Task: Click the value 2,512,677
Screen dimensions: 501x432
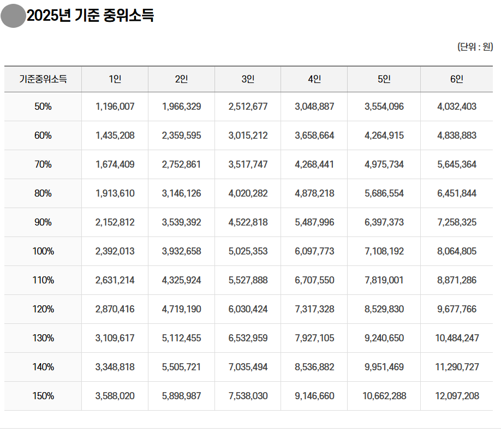Action: point(248,106)
